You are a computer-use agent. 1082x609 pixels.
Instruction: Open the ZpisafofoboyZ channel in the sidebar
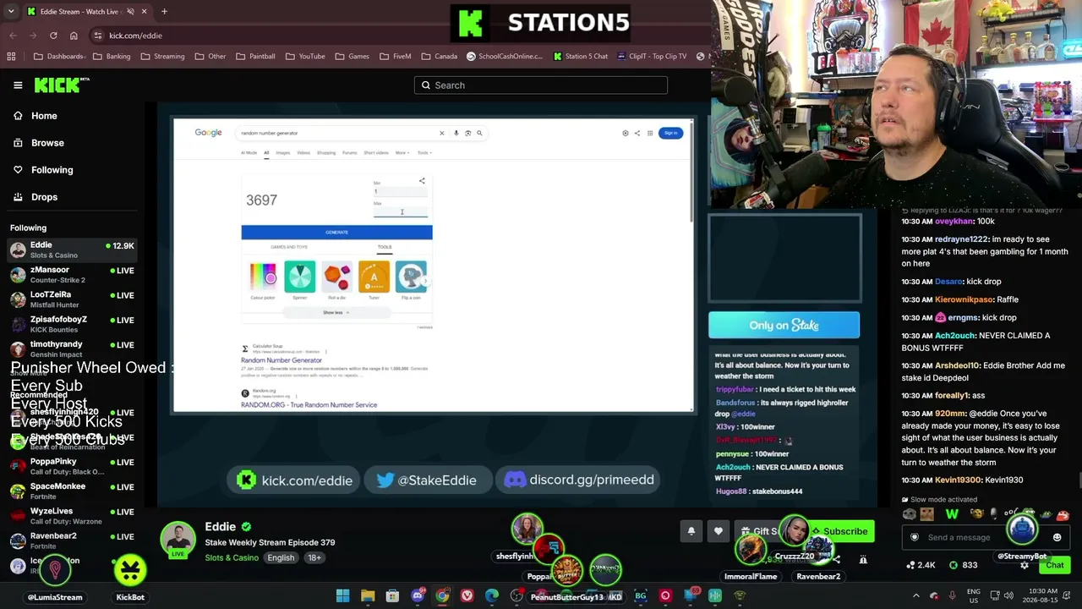pos(73,324)
